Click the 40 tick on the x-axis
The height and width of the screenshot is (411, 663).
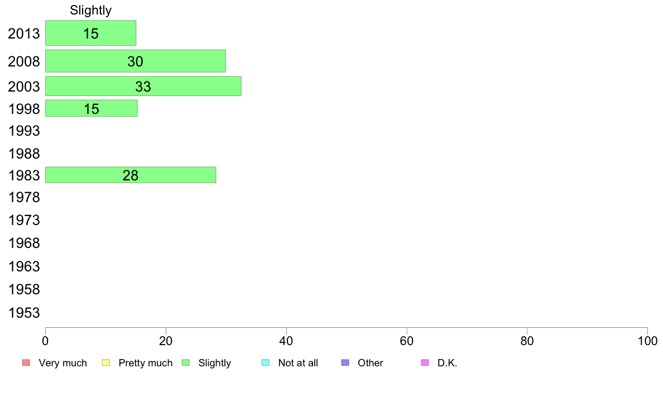pyautogui.click(x=286, y=341)
